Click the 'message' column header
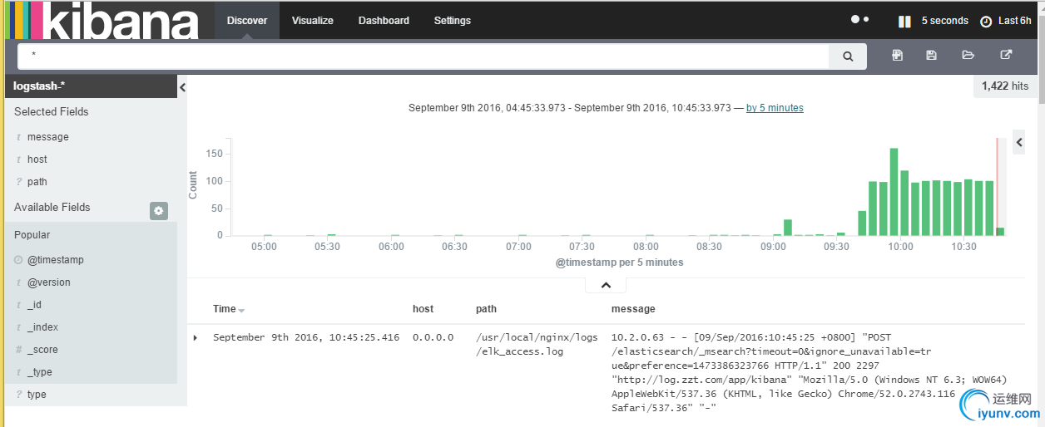 click(633, 309)
